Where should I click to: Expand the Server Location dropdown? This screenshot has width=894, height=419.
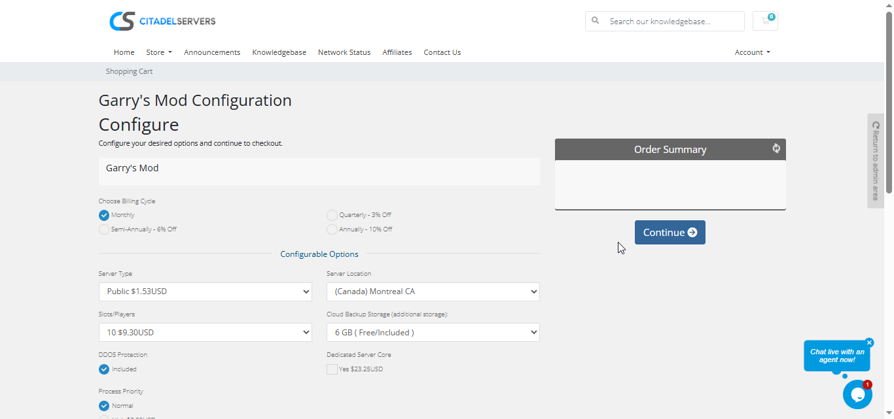pyautogui.click(x=433, y=292)
